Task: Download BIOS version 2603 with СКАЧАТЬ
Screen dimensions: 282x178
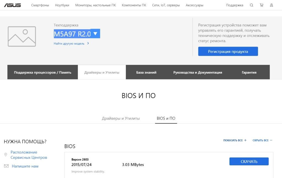Action: click(x=249, y=161)
